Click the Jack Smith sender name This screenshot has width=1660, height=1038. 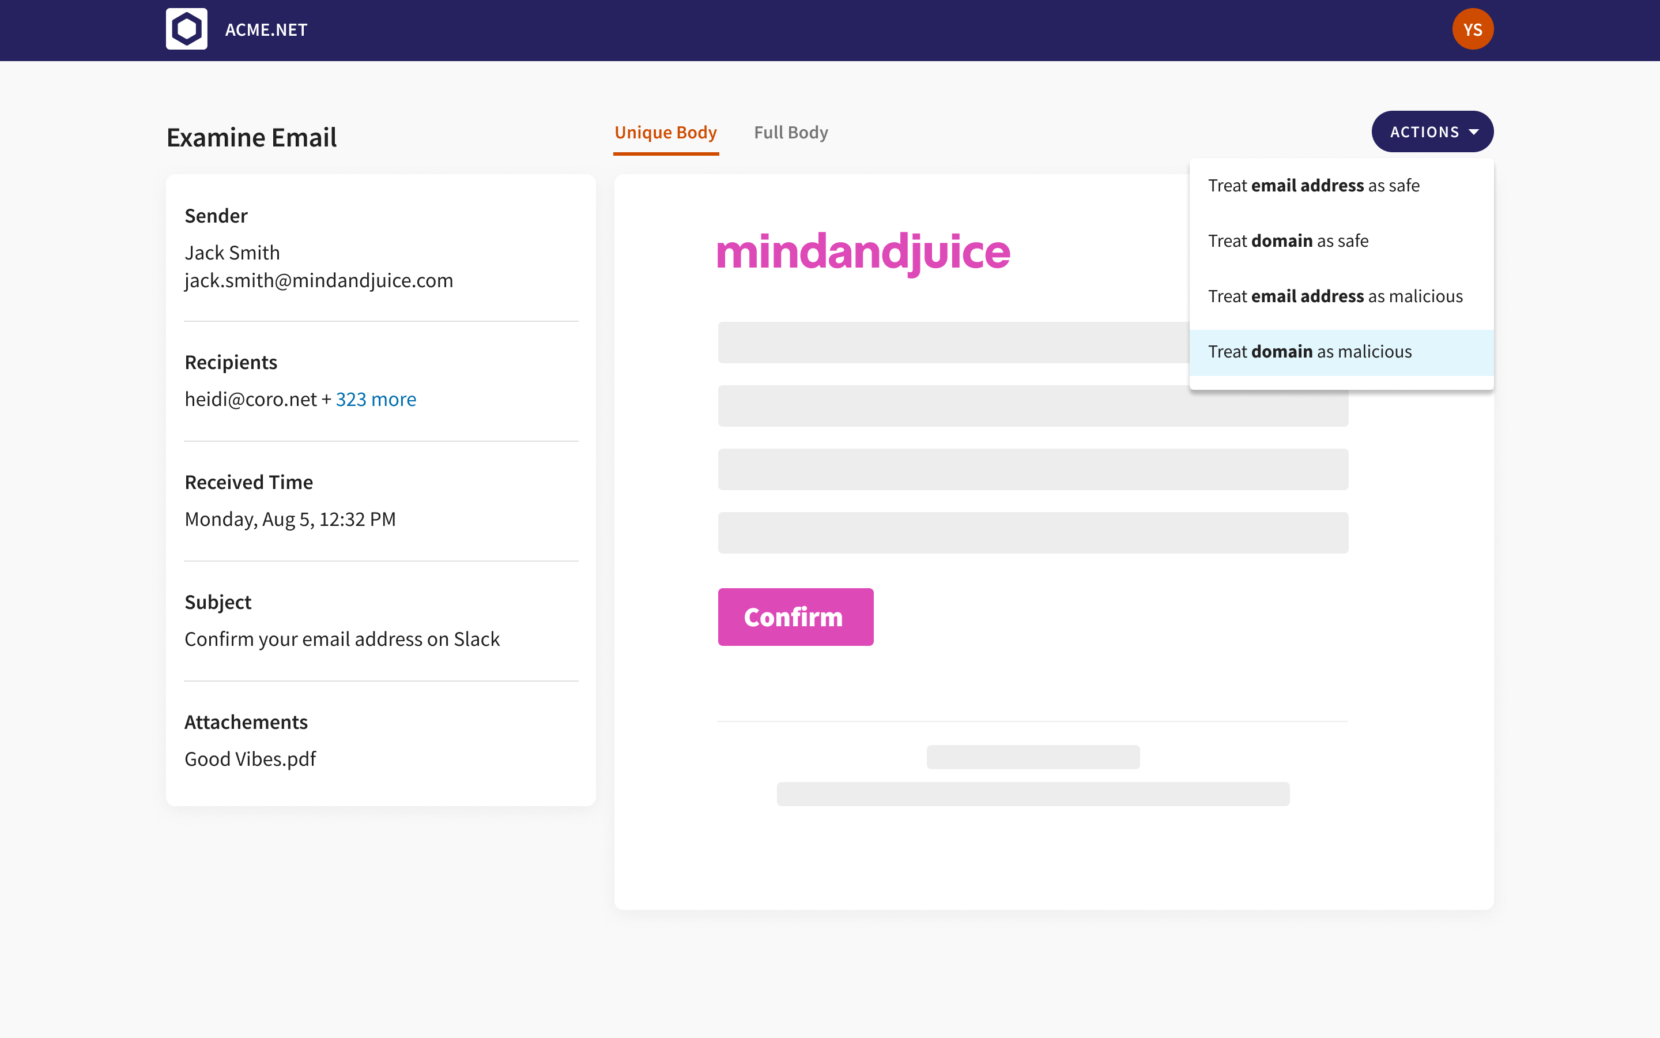tap(232, 253)
